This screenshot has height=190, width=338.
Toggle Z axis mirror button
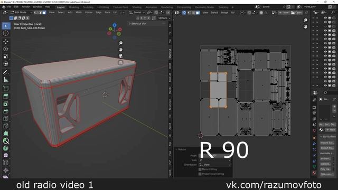pyautogui.click(x=148, y=18)
